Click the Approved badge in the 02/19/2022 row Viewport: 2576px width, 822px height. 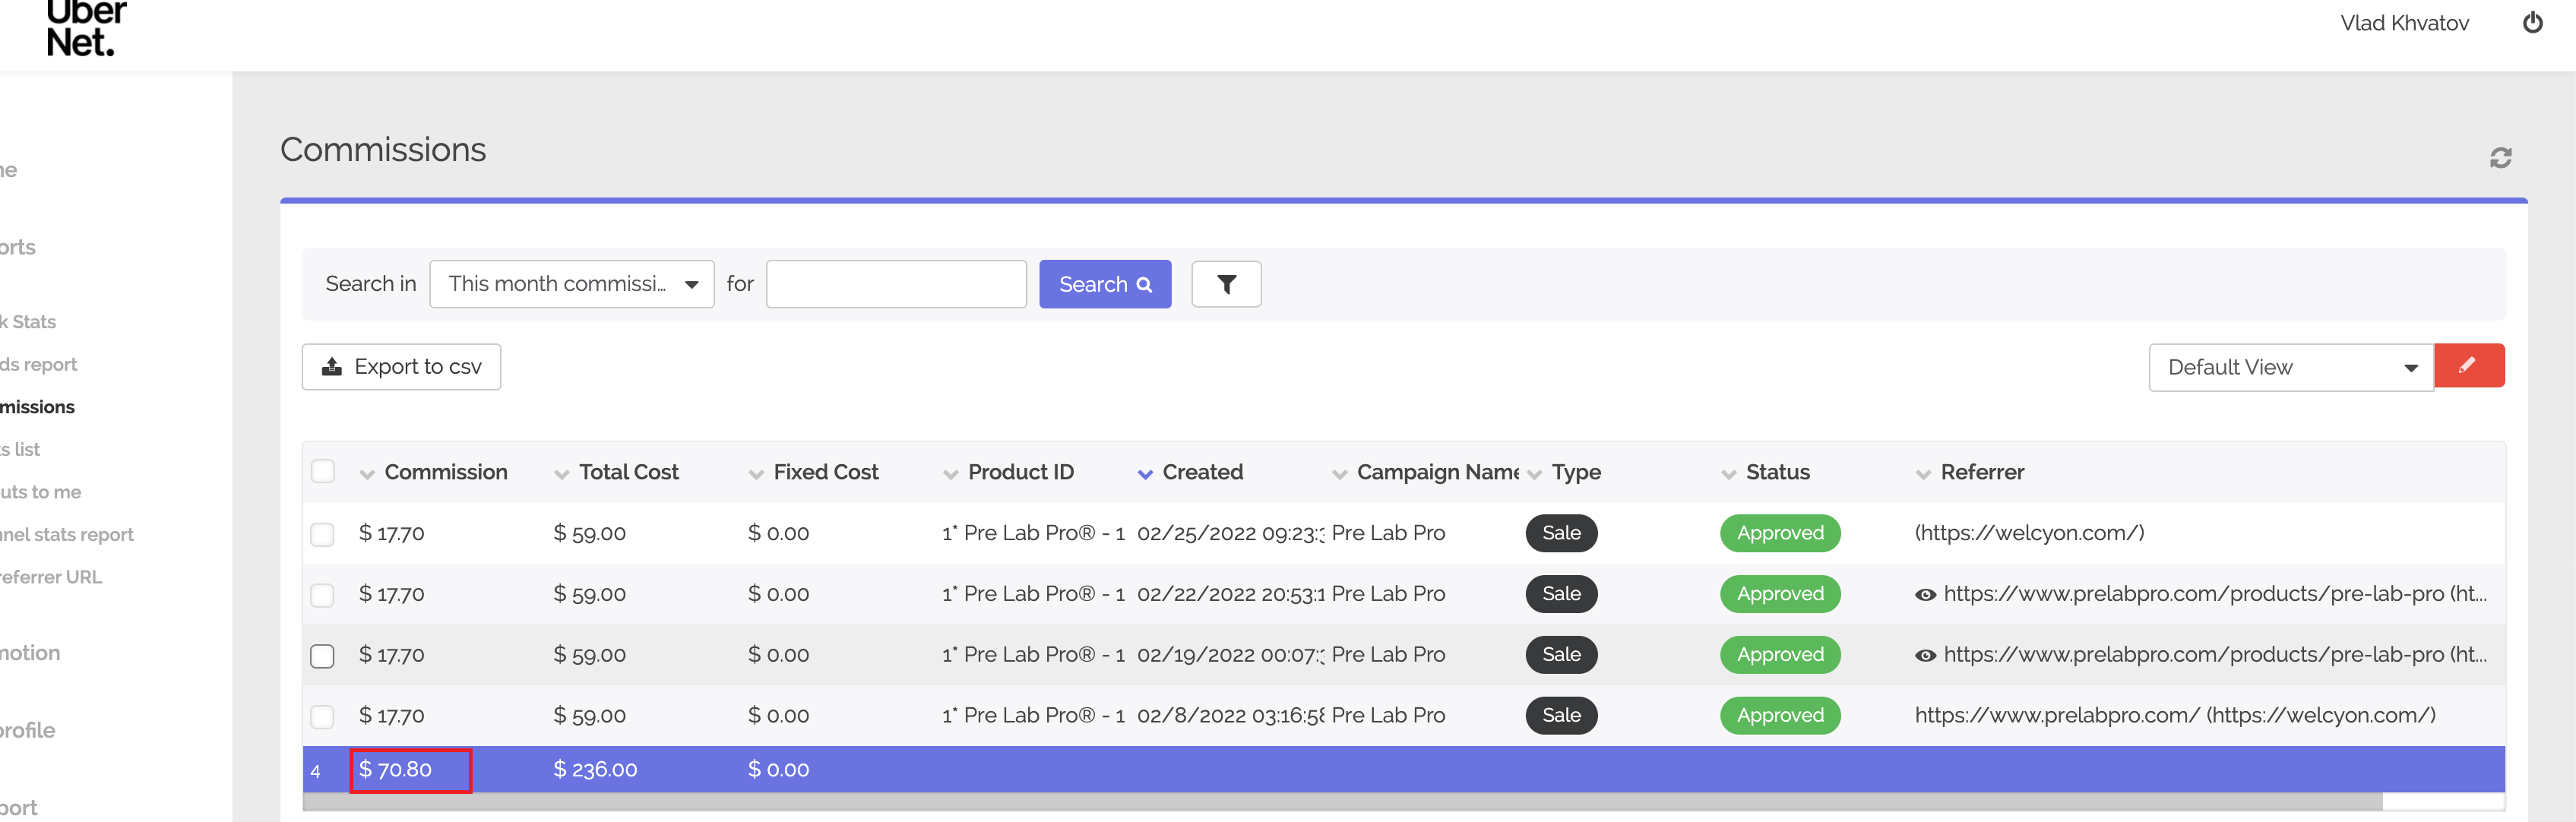(1780, 655)
